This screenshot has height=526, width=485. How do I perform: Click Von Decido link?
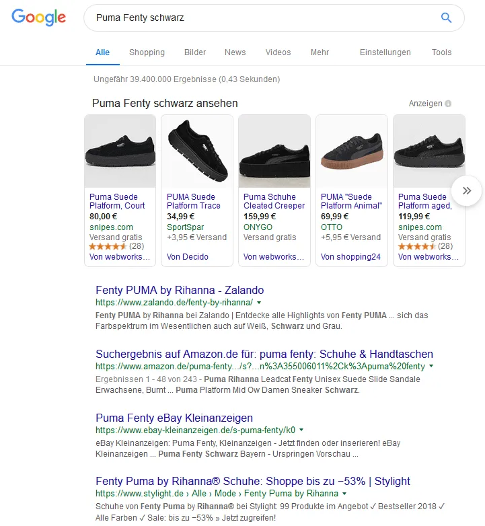pyautogui.click(x=188, y=257)
